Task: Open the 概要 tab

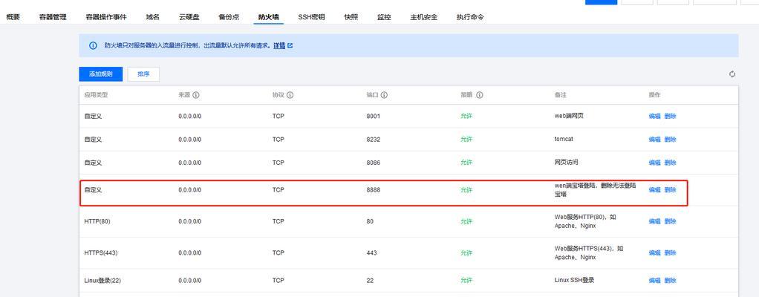Action: (x=13, y=17)
